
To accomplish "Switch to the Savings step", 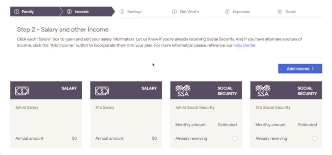I will (x=130, y=12).
